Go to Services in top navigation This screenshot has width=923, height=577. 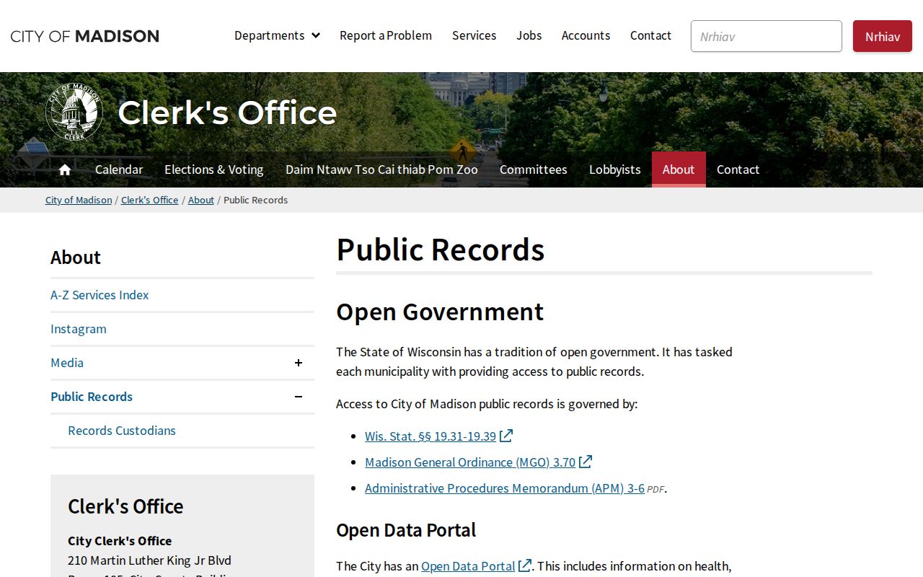(474, 35)
